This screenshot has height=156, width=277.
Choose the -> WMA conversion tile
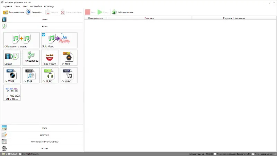pos(12,75)
